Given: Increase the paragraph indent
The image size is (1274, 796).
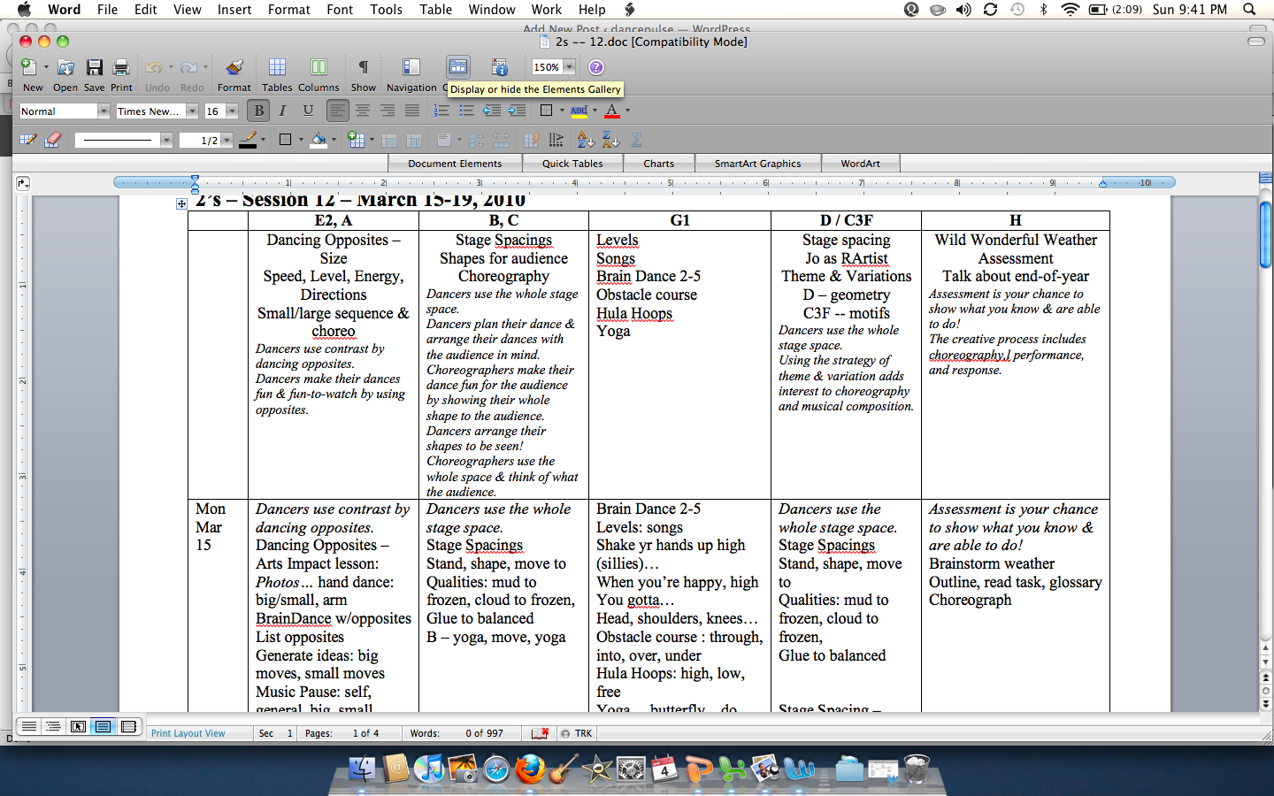Looking at the screenshot, I should point(517,111).
